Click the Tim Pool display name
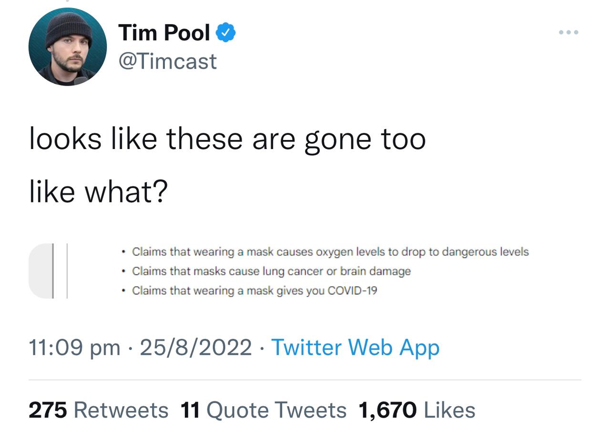Image resolution: width=610 pixels, height=430 pixels. coord(164,33)
